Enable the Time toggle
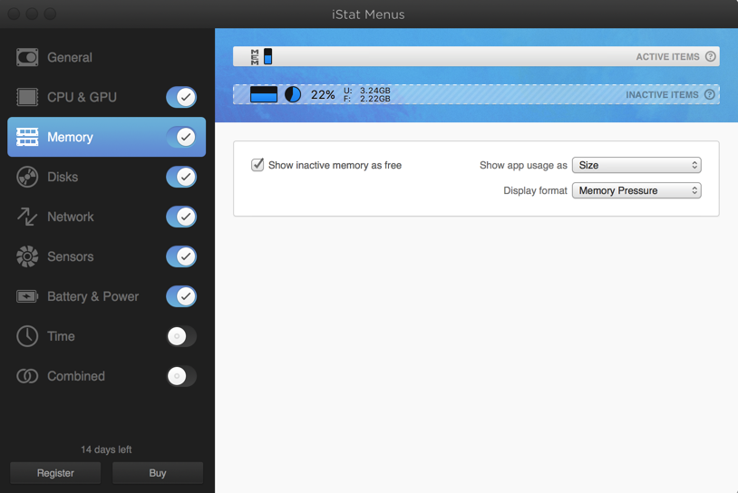 point(181,336)
